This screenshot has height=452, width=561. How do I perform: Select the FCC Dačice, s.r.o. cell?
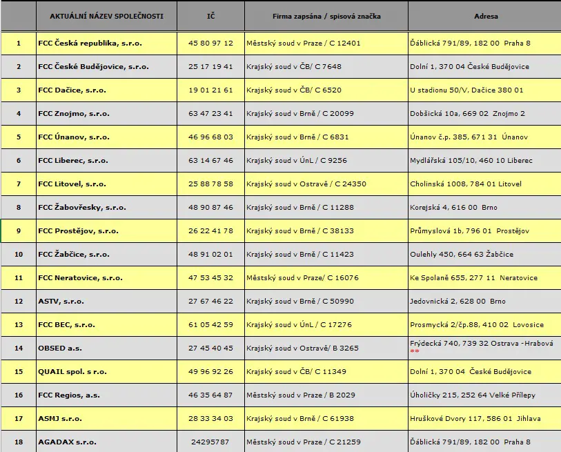coord(106,90)
